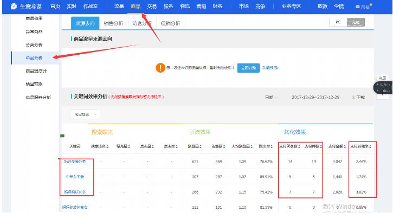
Task: Sort by 点击量 column arrows
Action: pyautogui.click(x=153, y=146)
